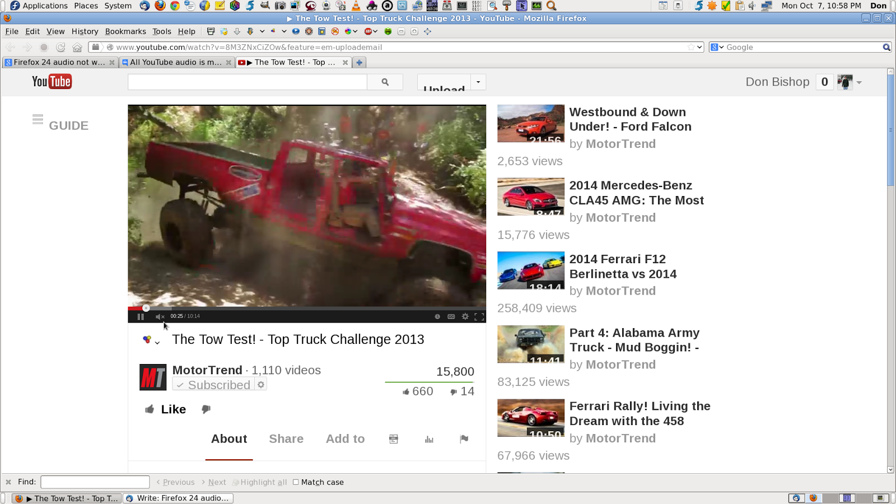Open MotorTrend channel link under video title
This screenshot has width=896, height=504.
(x=207, y=370)
